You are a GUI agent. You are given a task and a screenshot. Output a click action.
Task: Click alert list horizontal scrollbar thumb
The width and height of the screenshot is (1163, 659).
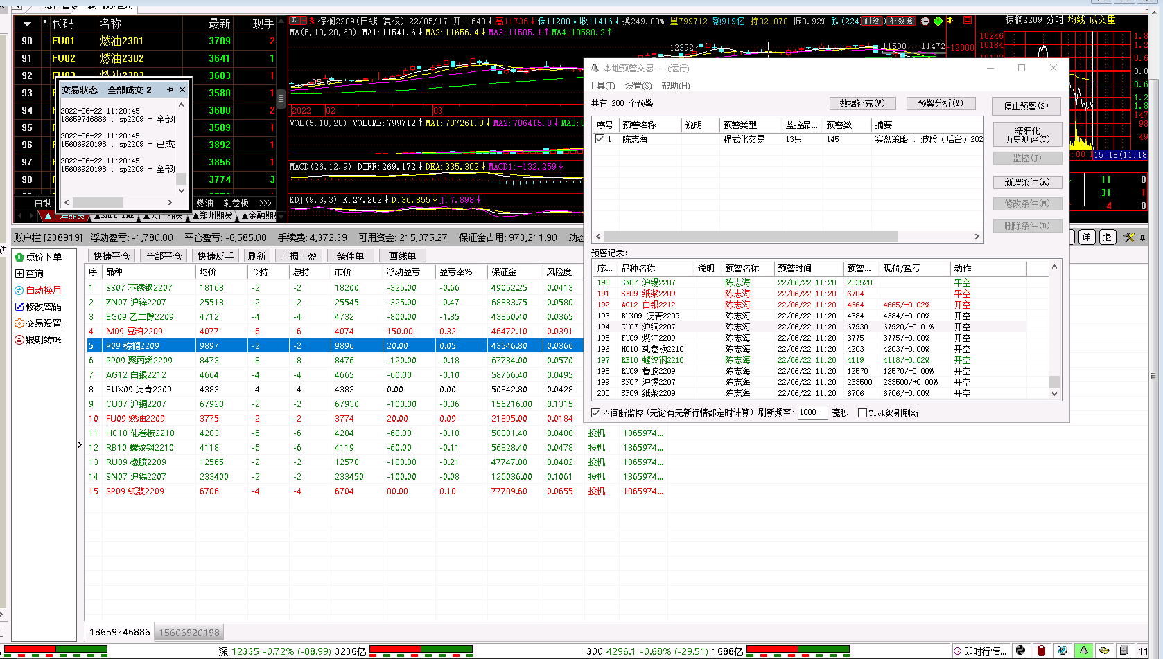[751, 237]
